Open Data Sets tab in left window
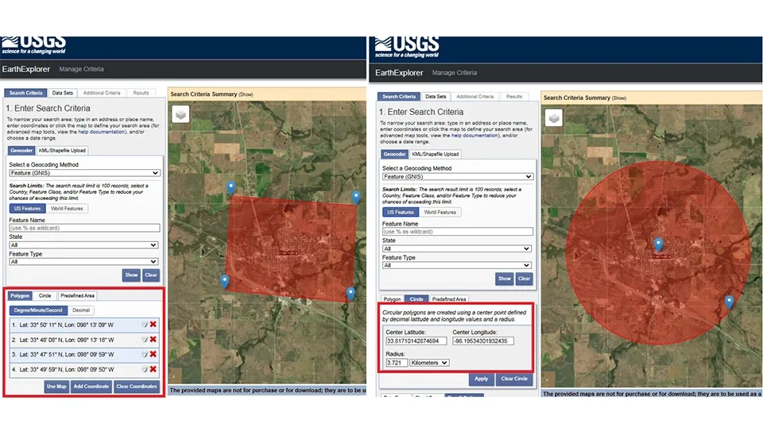763x435 pixels. point(62,93)
